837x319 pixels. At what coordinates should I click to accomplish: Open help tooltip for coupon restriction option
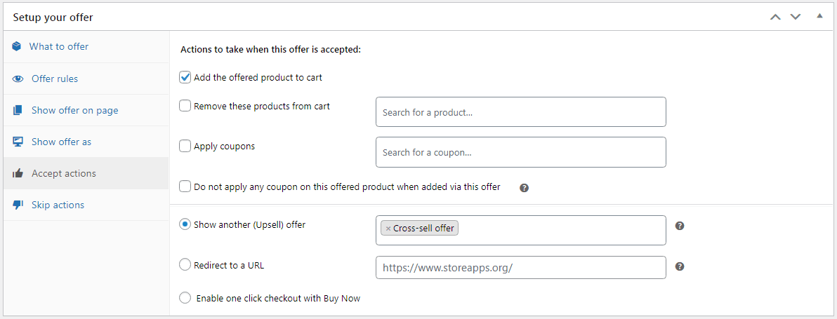(x=525, y=187)
